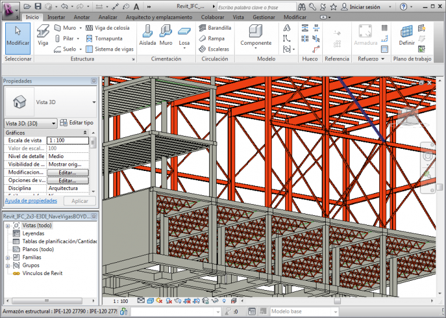Click the horizontal scrollbar of the 3D view

click(337, 301)
